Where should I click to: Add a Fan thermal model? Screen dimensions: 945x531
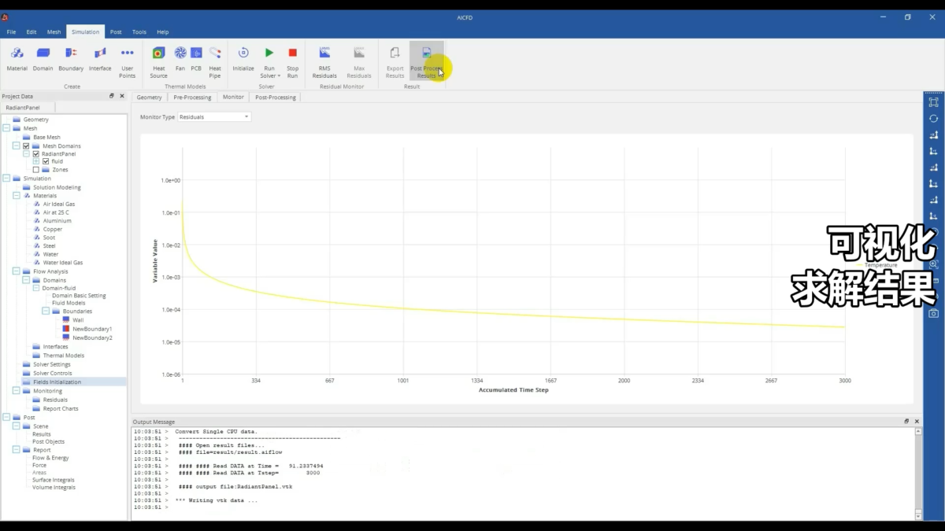[180, 58]
